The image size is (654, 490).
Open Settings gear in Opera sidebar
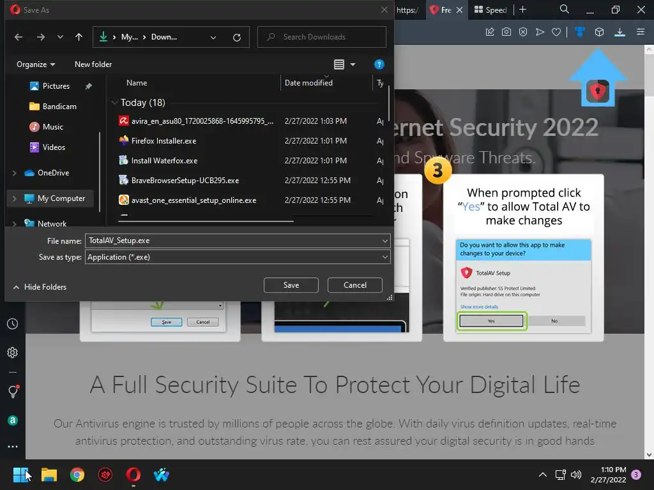coord(13,352)
